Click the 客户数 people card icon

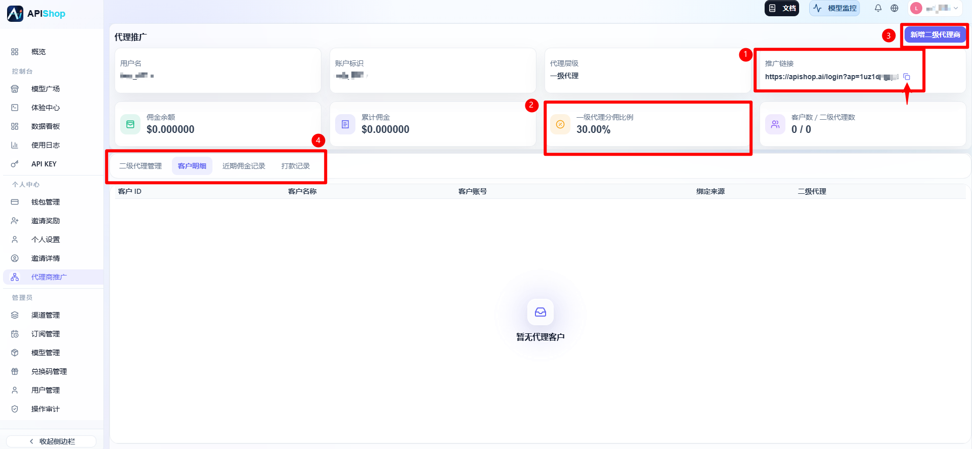point(775,124)
